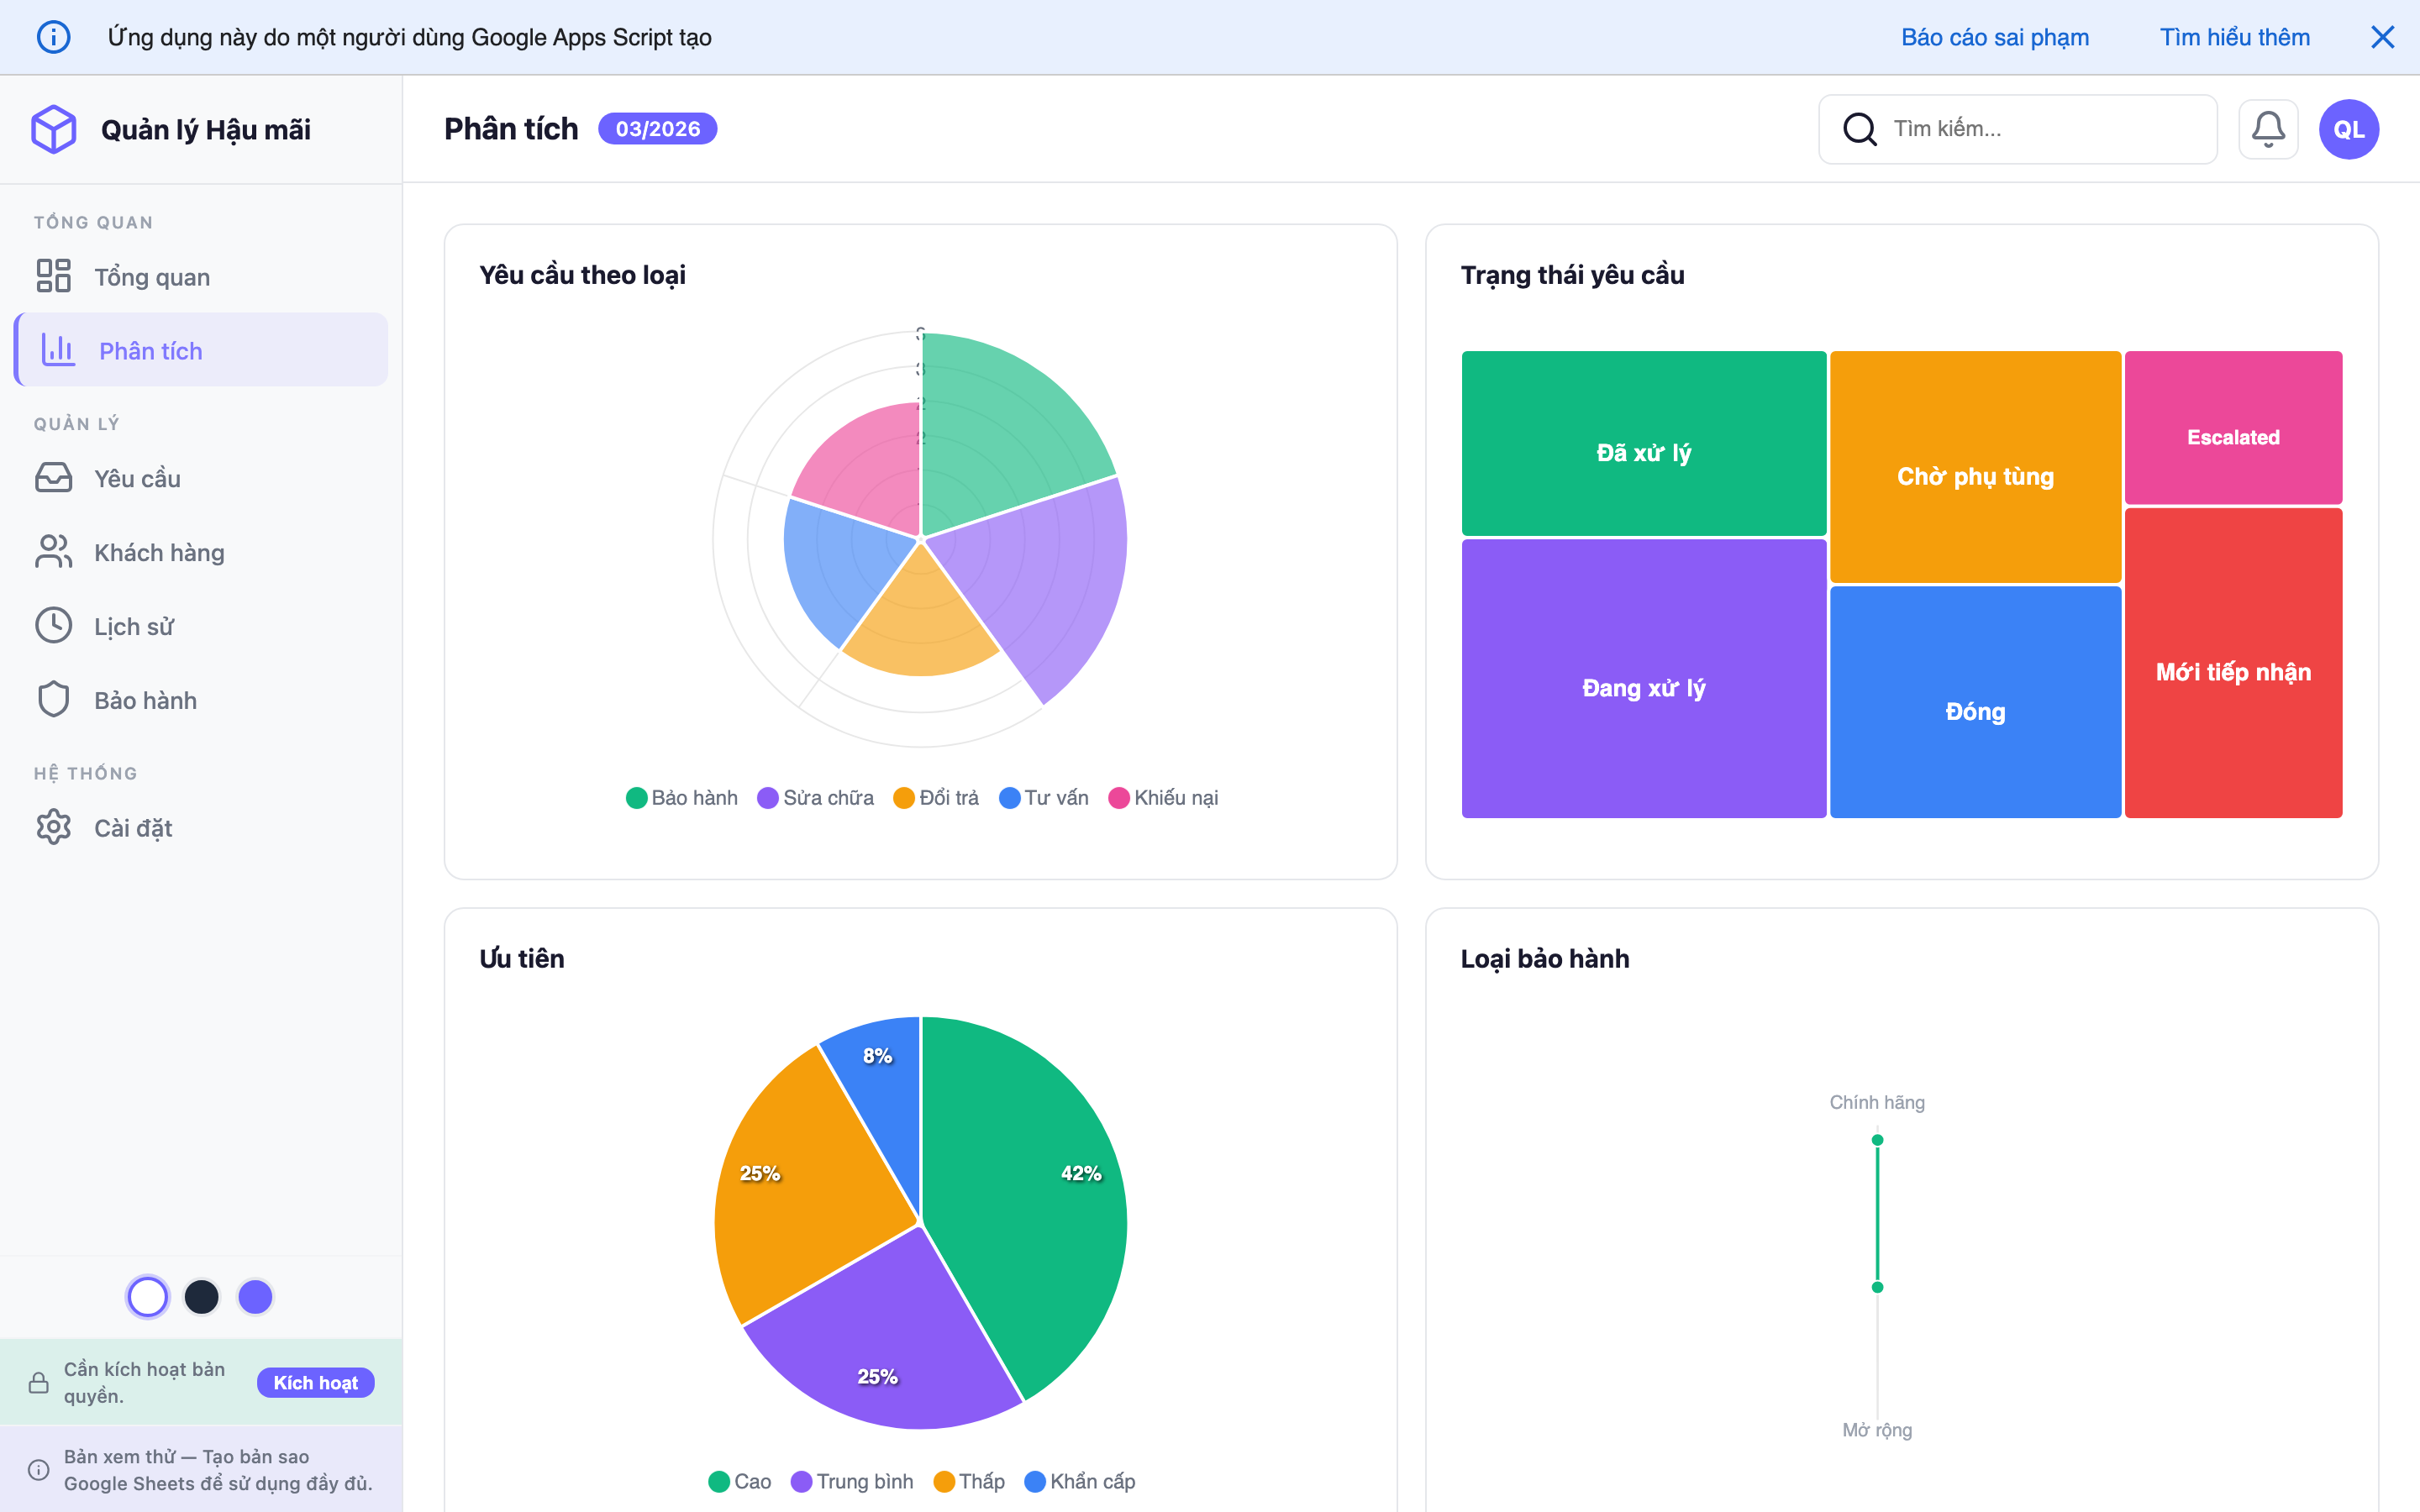Click the cube app logo icon

tap(54, 129)
